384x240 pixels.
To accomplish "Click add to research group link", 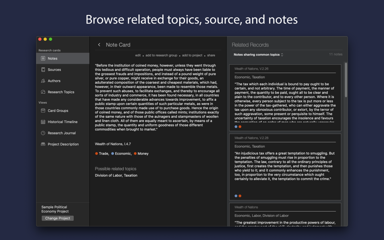I will pyautogui.click(x=161, y=55).
